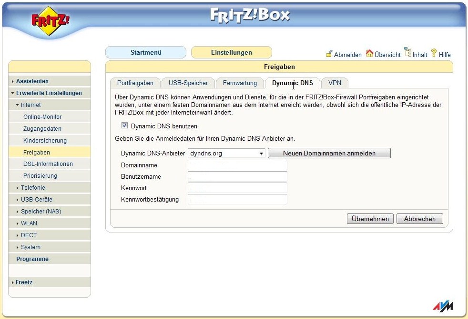Click the Abbrechen button
The height and width of the screenshot is (319, 468).
coord(420,219)
